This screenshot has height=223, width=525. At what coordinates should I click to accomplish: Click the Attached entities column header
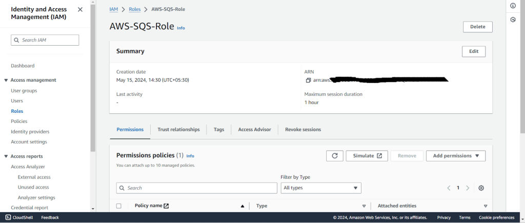click(397, 206)
